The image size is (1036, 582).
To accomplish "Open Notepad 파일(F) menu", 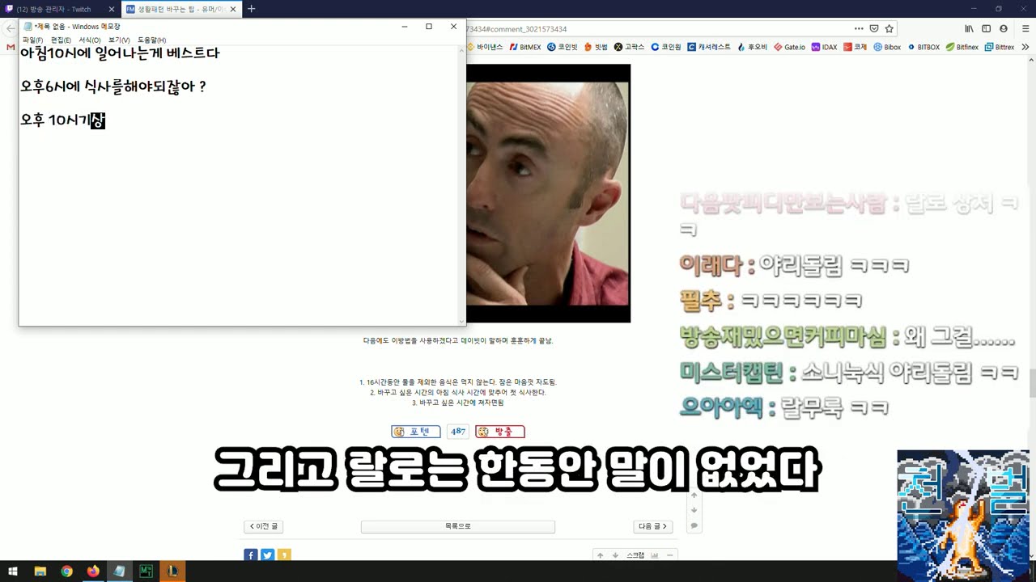I will [32, 40].
